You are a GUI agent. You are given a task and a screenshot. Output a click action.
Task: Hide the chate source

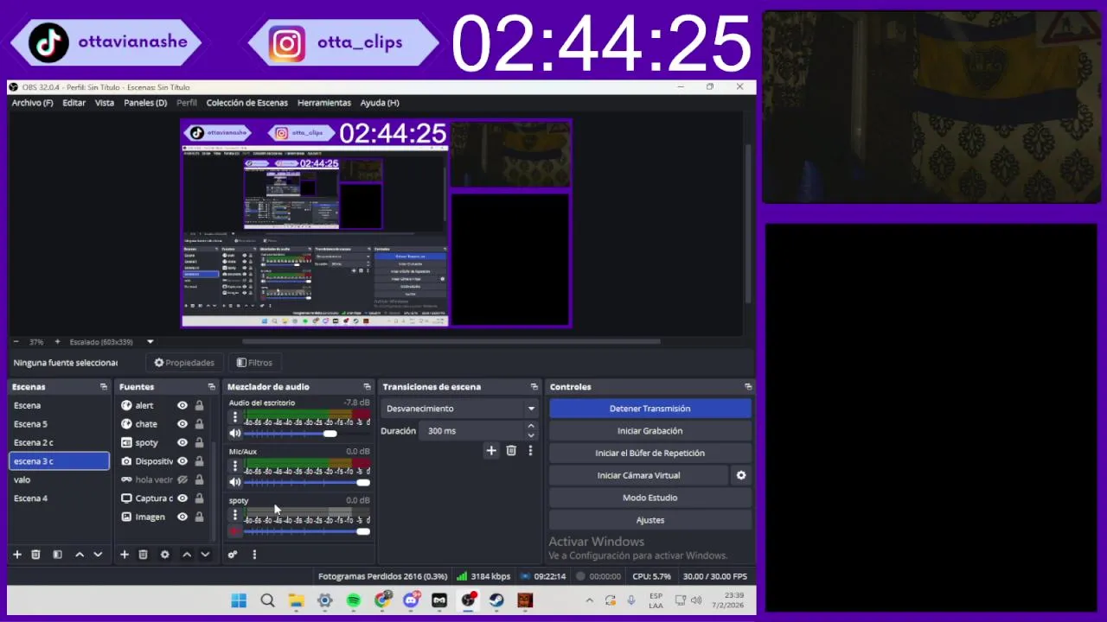point(182,424)
